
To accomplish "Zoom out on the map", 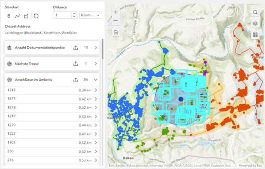I will [116, 21].
